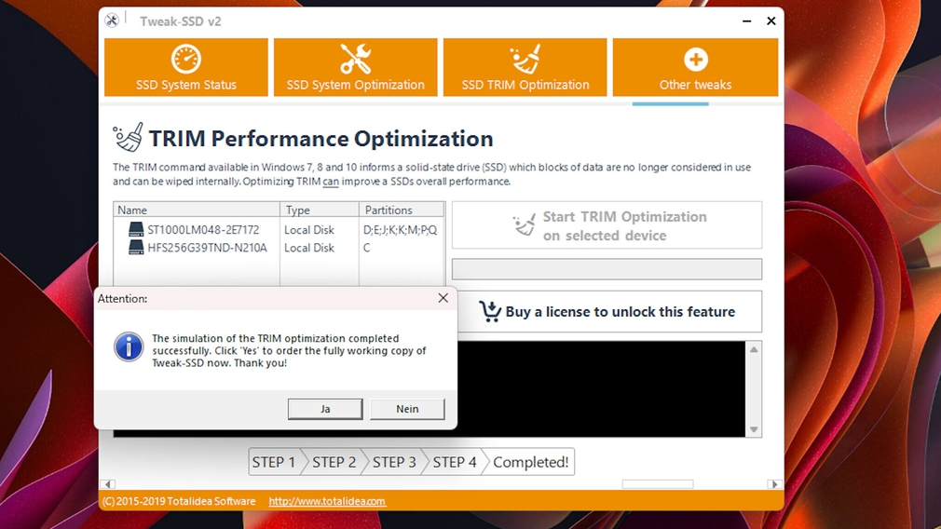Sort the disk list by the Name column
This screenshot has width=941, height=529.
pyautogui.click(x=197, y=210)
